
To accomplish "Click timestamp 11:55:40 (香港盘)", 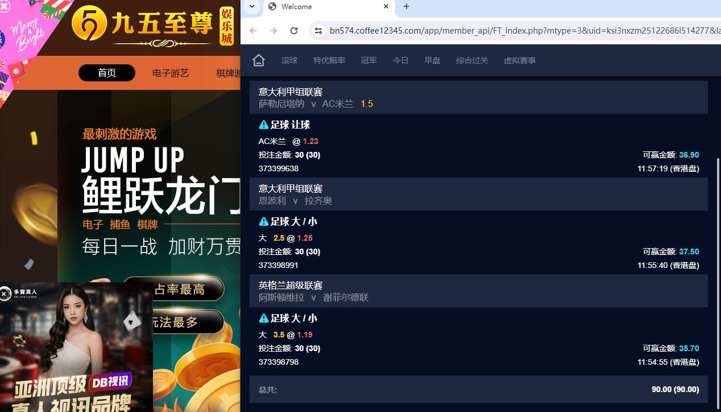I will point(669,265).
